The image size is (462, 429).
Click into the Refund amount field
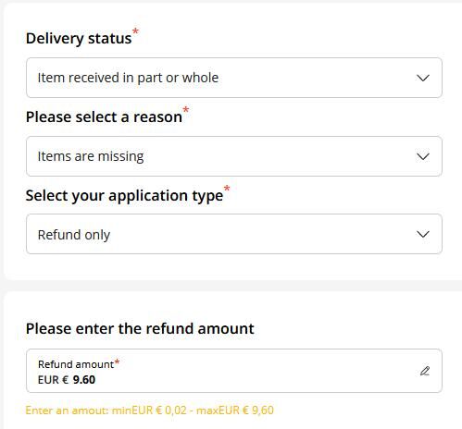(234, 371)
